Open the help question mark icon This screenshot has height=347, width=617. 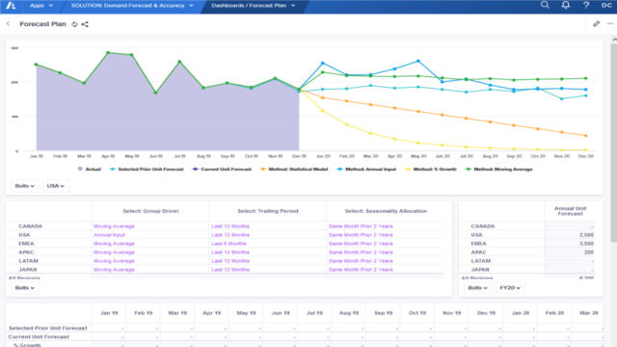coord(586,5)
